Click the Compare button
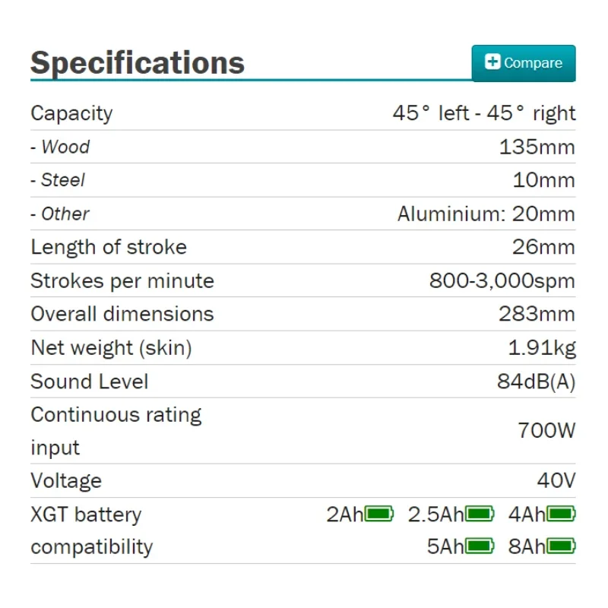Screen dimensions: 608x608 (x=524, y=63)
